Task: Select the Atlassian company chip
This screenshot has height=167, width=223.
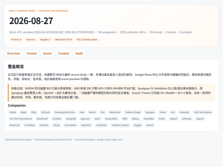Action: coord(44,125)
